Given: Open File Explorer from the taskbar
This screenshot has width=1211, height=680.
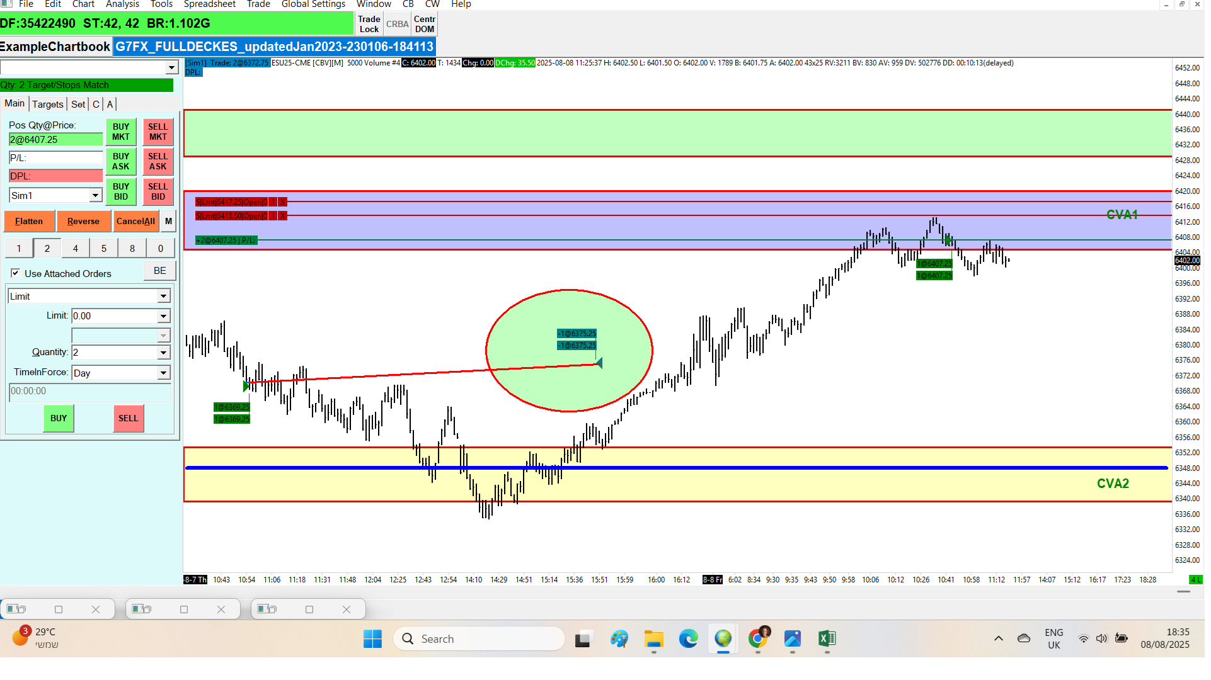Looking at the screenshot, I should pyautogui.click(x=654, y=639).
